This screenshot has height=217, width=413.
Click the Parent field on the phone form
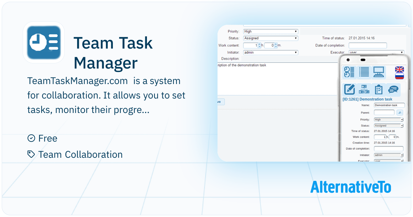click(384, 112)
